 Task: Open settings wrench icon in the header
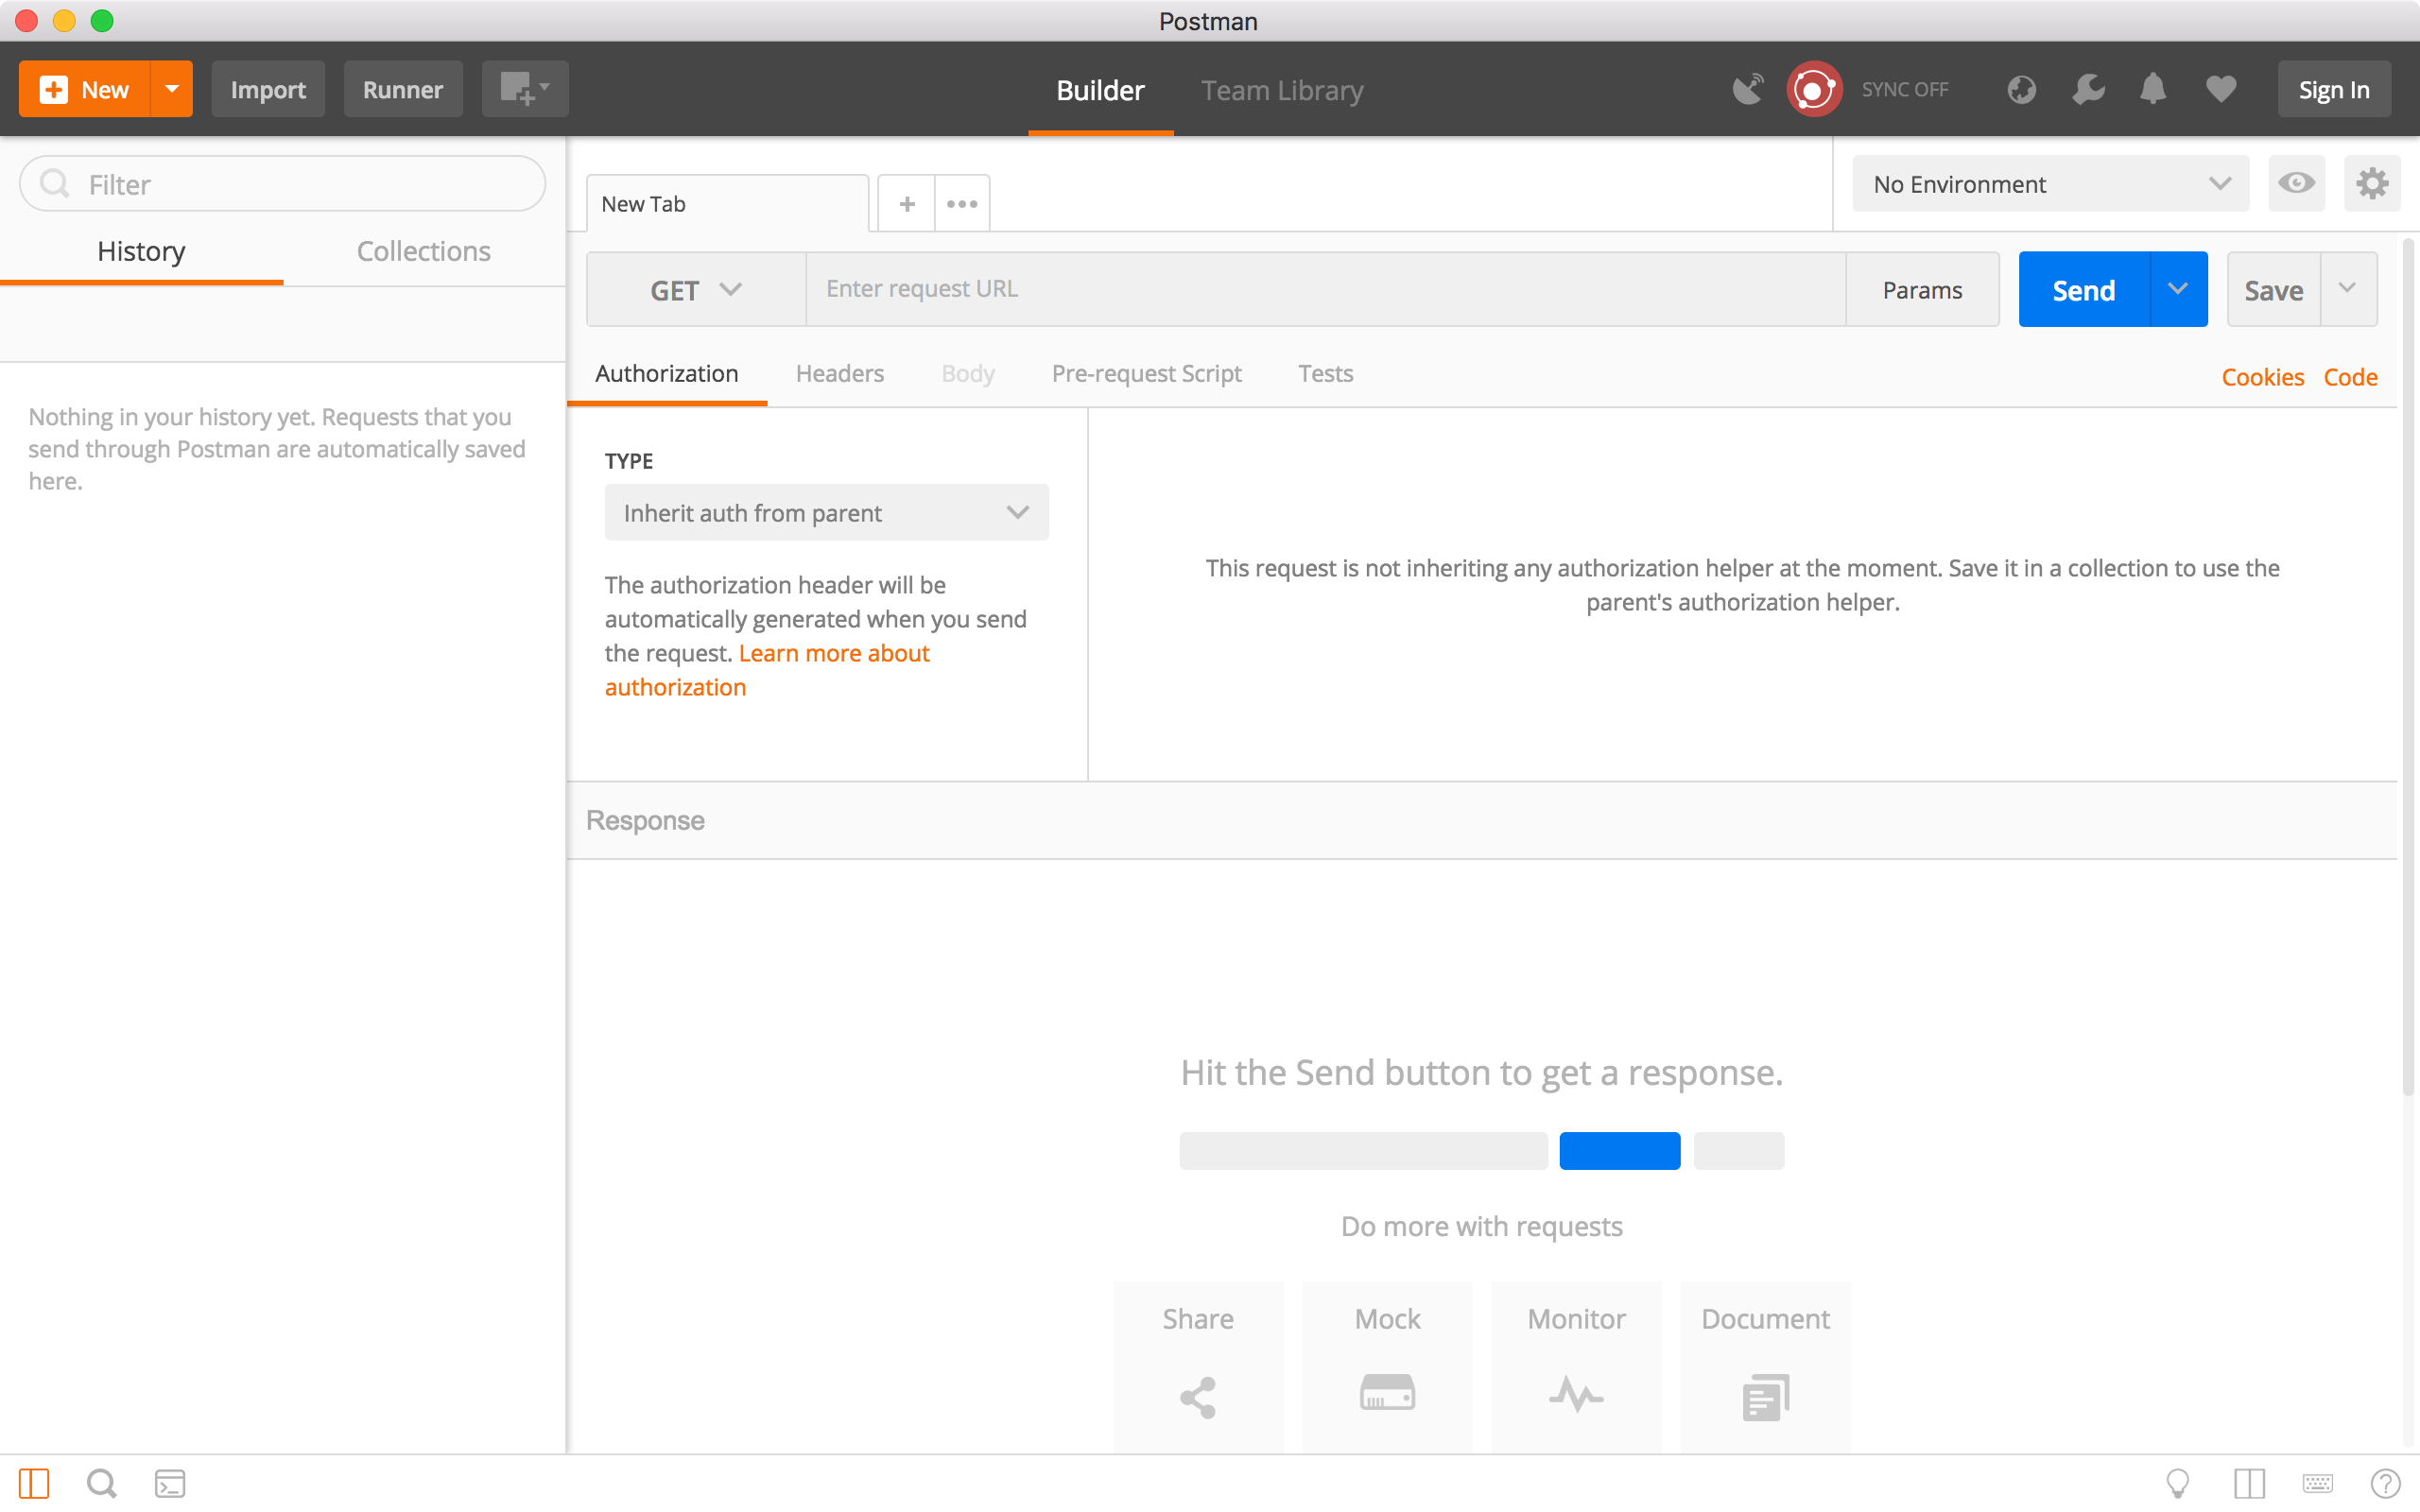(x=2088, y=89)
